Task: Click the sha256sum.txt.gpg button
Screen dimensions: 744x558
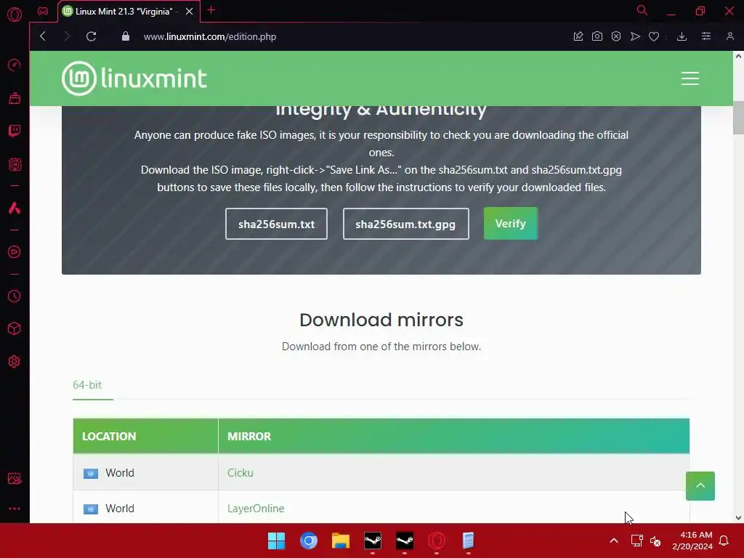Action: [405, 224]
